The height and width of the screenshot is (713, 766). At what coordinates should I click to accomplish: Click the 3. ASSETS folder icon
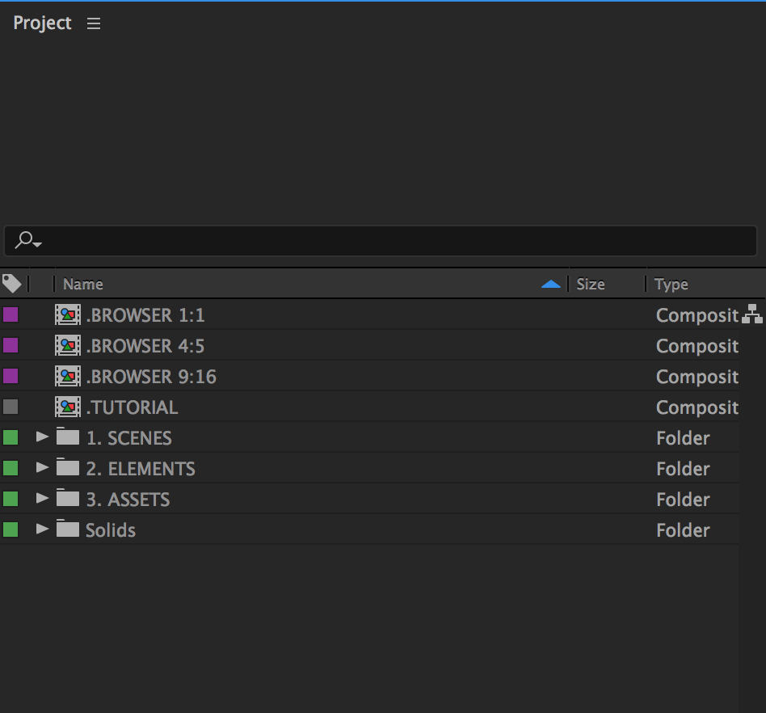68,499
